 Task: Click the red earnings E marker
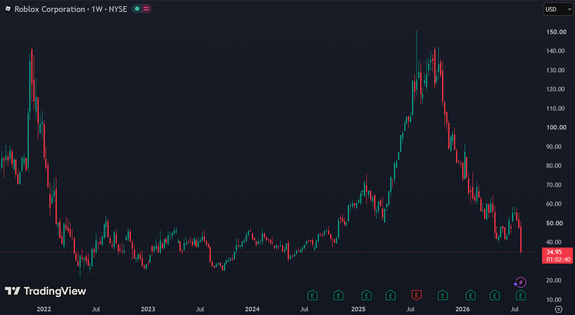(417, 295)
